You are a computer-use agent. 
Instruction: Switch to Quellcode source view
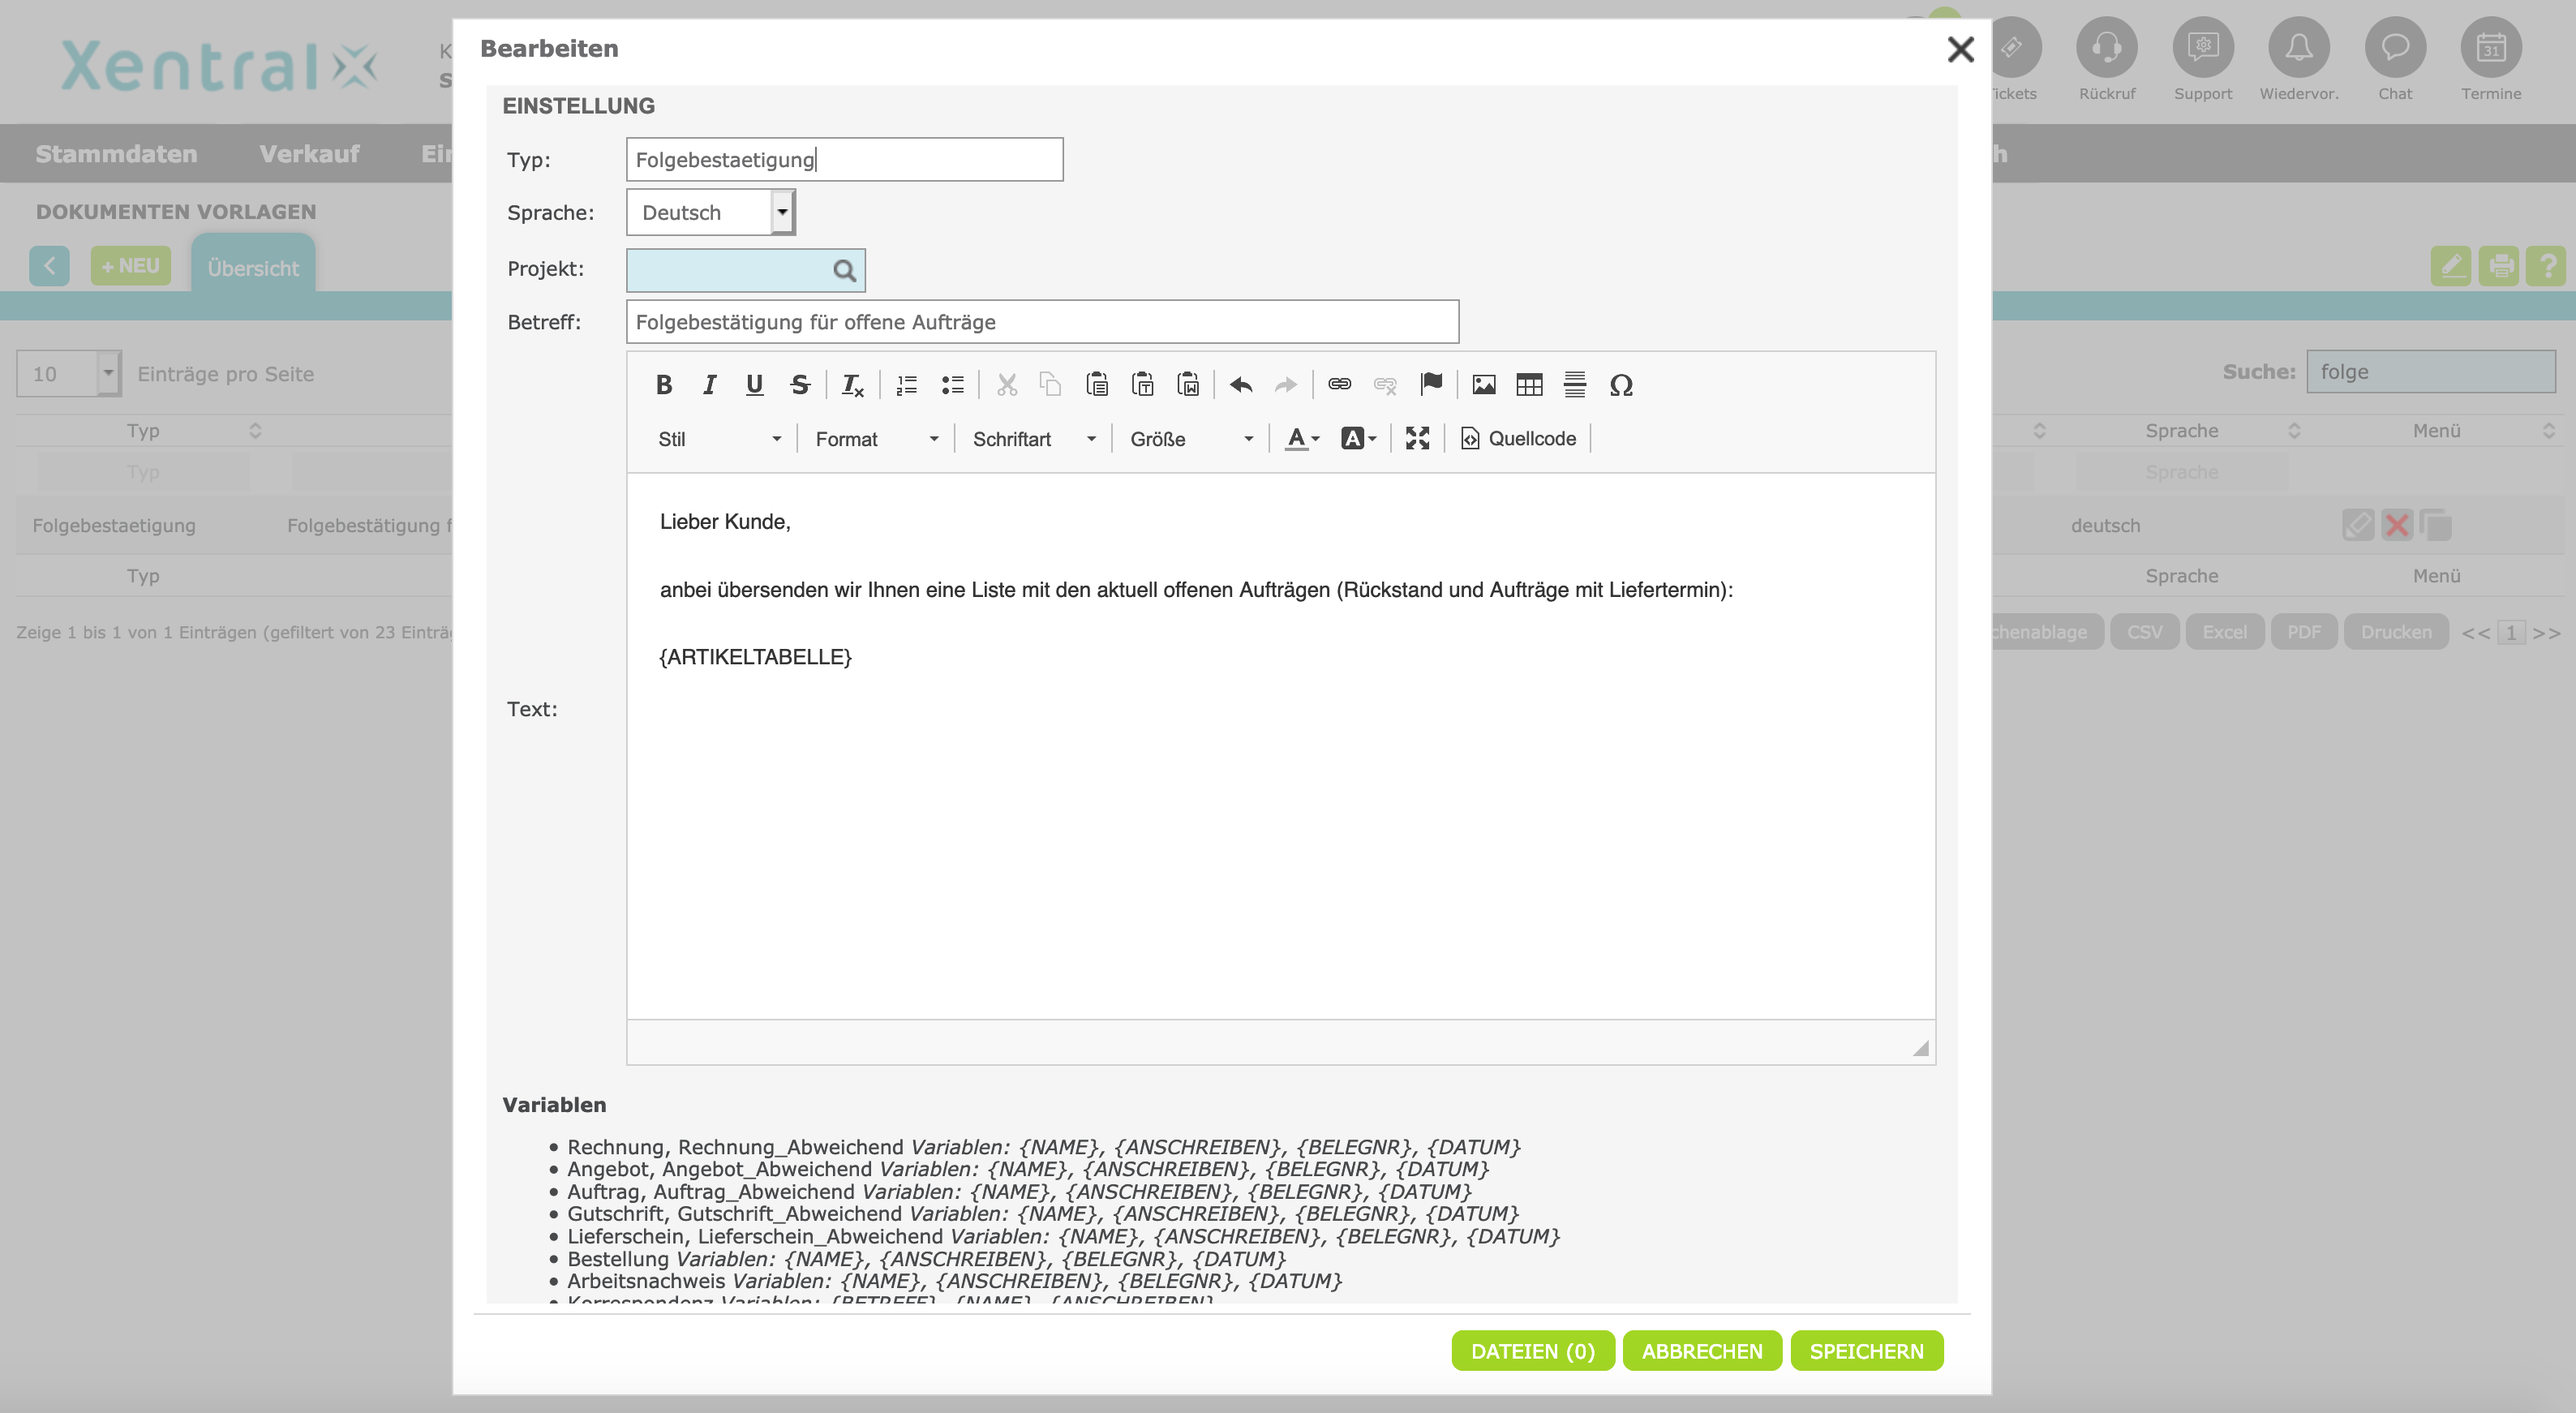(1519, 438)
